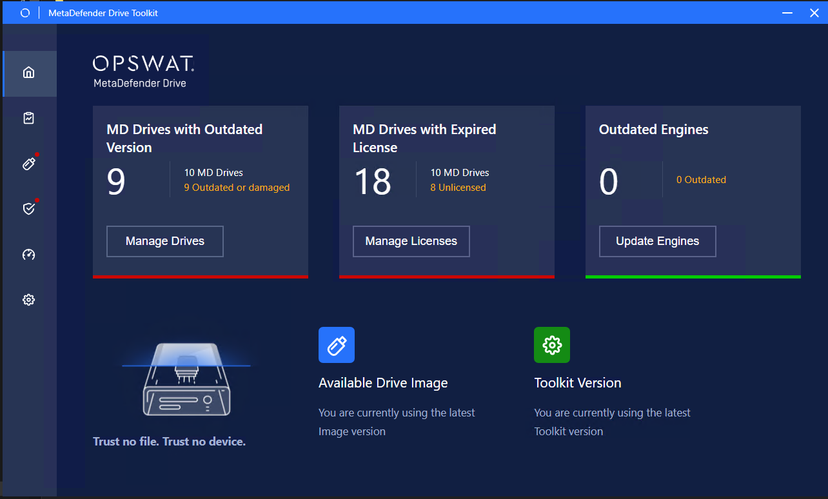828x499 pixels.
Task: Close the MetaDefender Drive Toolkit window
Action: pyautogui.click(x=814, y=13)
